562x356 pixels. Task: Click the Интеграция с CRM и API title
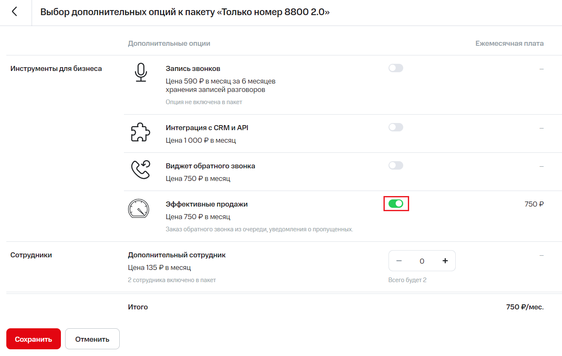(210, 128)
